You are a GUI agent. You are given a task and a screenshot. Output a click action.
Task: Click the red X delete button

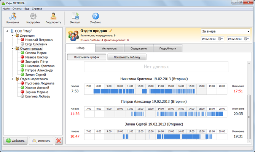59,141
